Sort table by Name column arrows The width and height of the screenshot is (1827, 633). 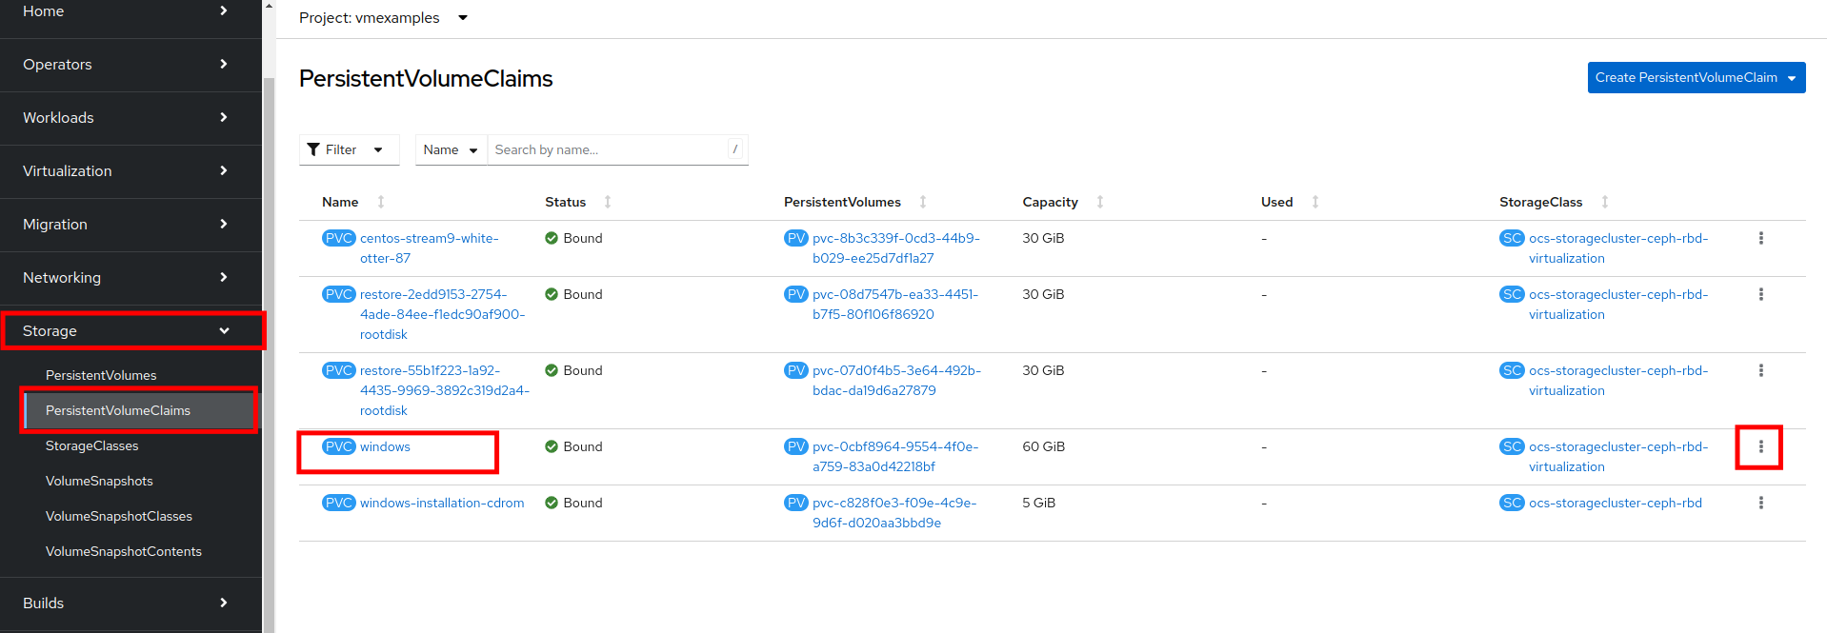click(x=381, y=202)
